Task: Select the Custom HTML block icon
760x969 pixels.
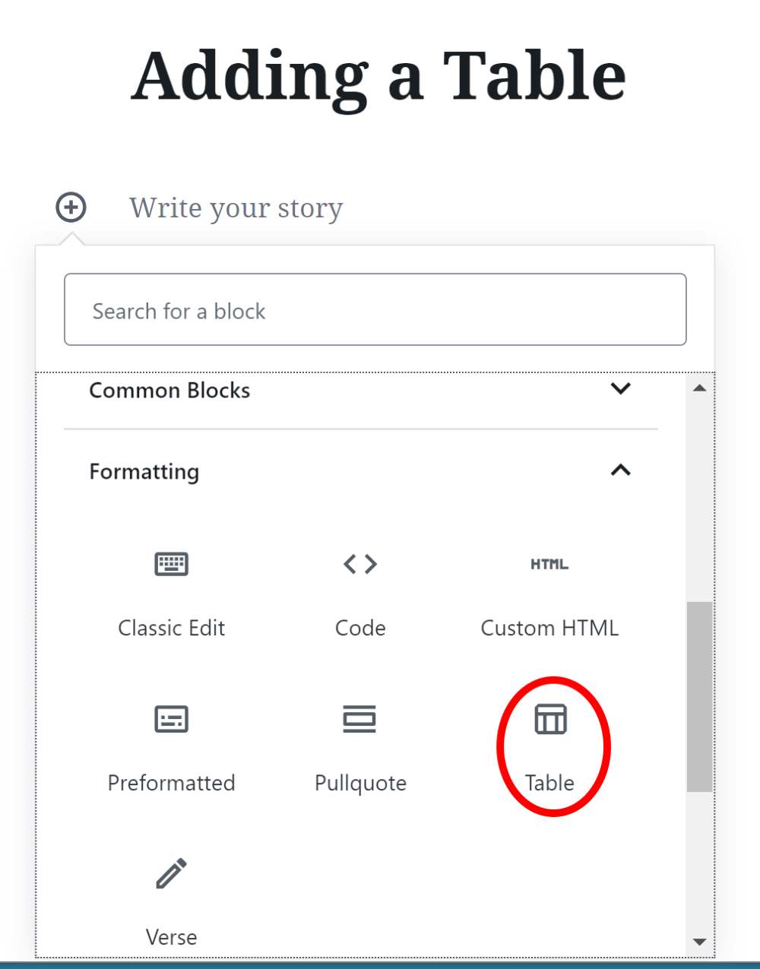Action: click(549, 564)
